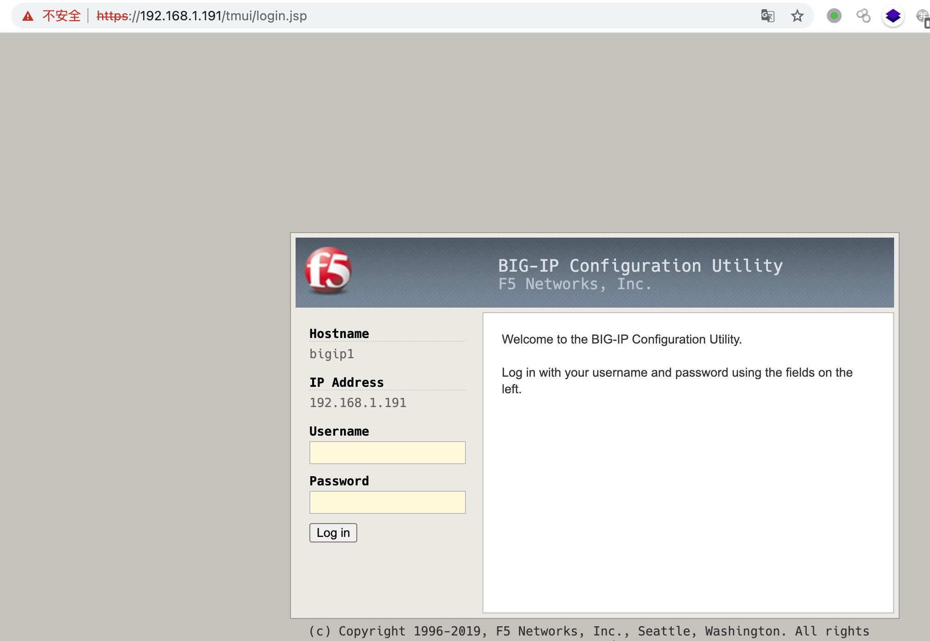This screenshot has width=930, height=641.
Task: Open the green-dot proxy extension icon
Action: pyautogui.click(x=834, y=15)
